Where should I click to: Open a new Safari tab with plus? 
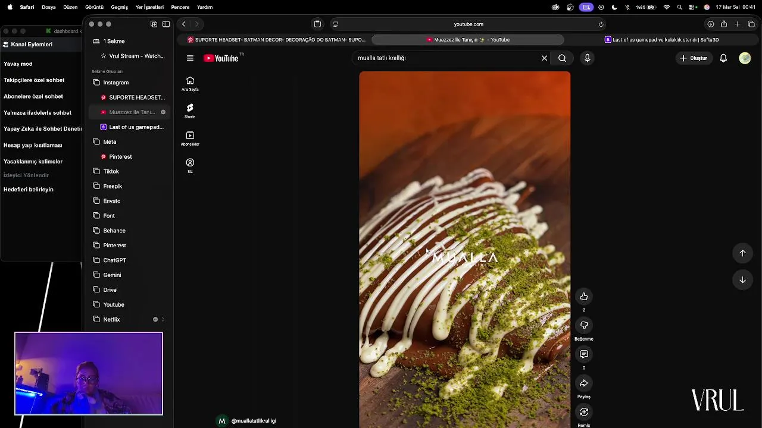[738, 24]
